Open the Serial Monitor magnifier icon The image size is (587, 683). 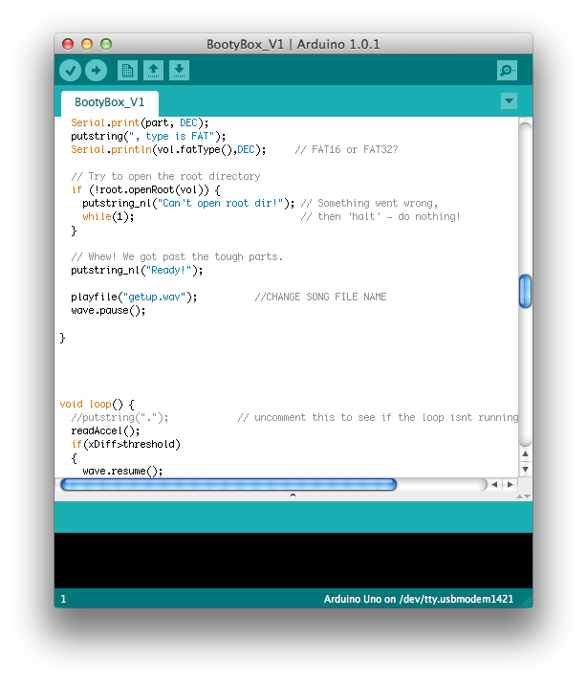point(507,70)
